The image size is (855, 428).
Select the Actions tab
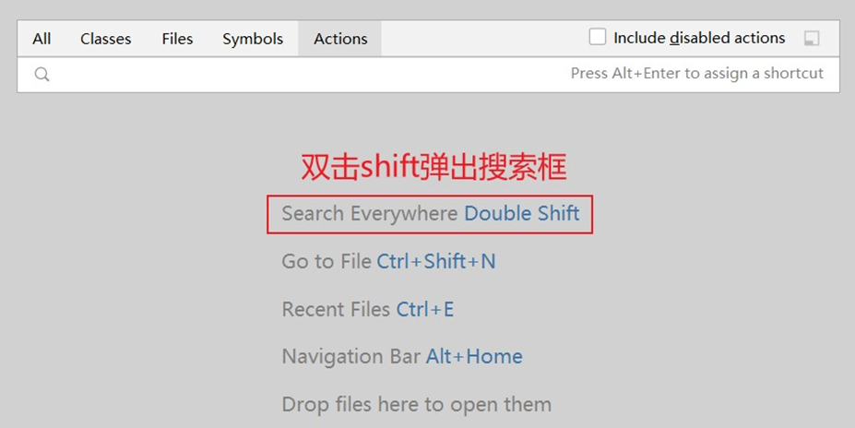coord(340,39)
